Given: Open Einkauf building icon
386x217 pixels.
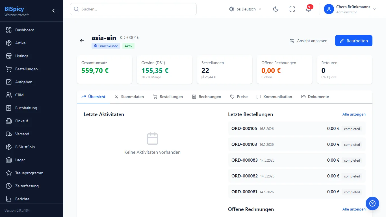Looking at the screenshot, I should click(x=9, y=121).
